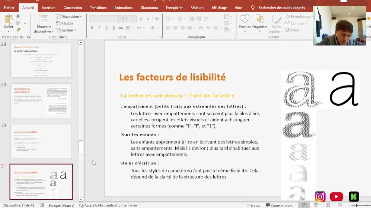
Task: Click the decrease indent icon
Action: pyautogui.click(x=191, y=19)
